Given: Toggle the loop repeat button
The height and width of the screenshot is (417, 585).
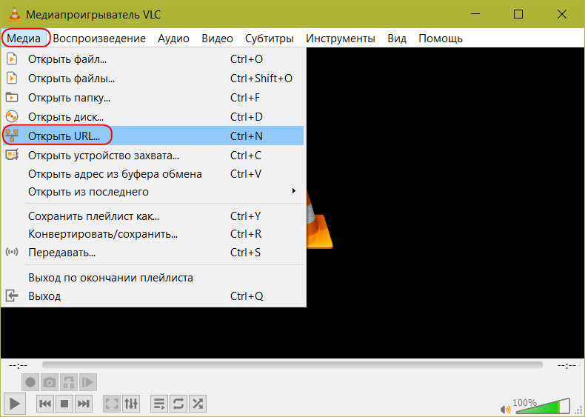Looking at the screenshot, I should 178,404.
